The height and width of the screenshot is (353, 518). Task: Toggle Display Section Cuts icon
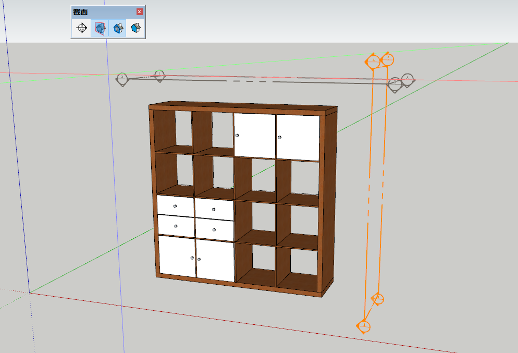118,28
